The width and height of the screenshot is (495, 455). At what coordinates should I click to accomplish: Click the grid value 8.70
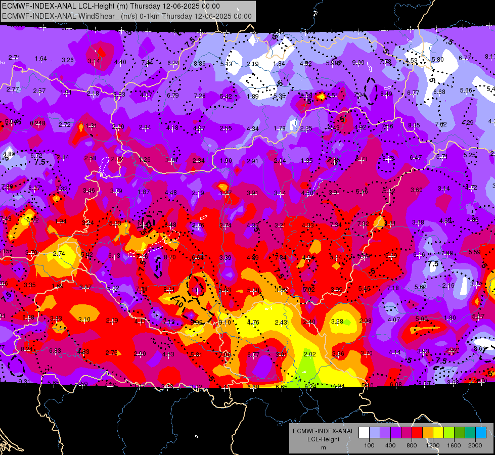[x=170, y=257]
